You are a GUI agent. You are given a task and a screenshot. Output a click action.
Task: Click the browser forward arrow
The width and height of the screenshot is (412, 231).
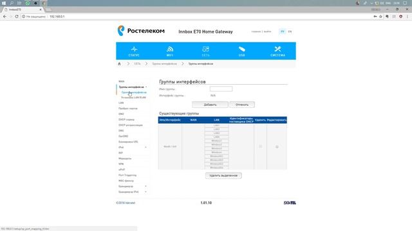[x=11, y=16]
